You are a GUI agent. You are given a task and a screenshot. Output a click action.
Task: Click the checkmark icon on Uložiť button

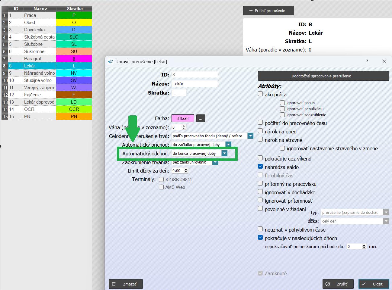coord(364,284)
